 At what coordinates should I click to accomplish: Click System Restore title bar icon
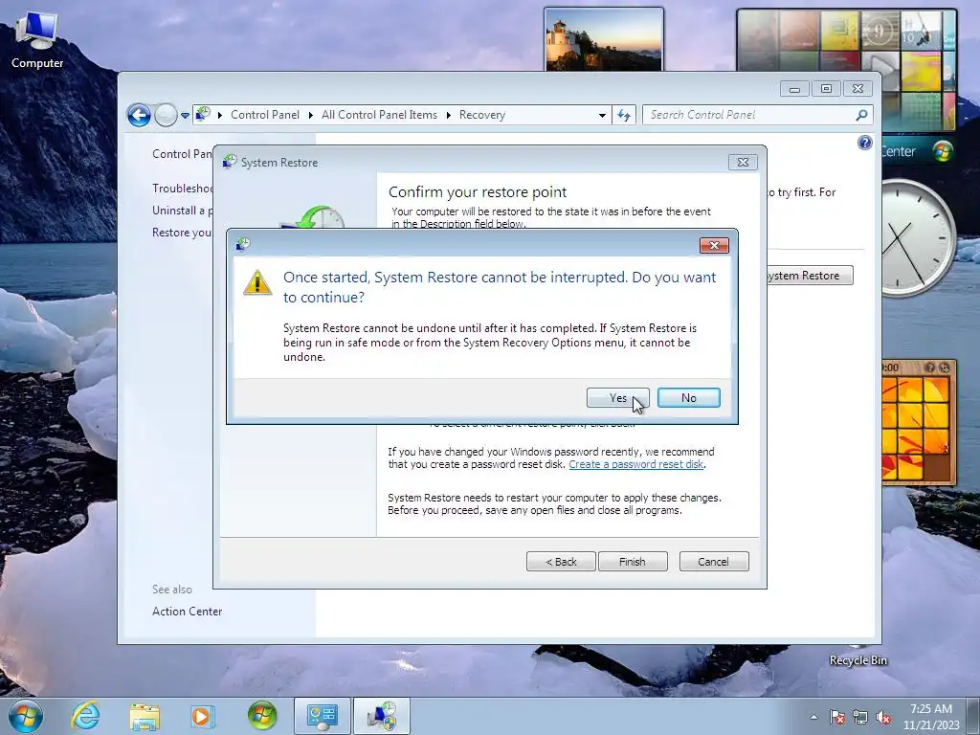pos(230,162)
